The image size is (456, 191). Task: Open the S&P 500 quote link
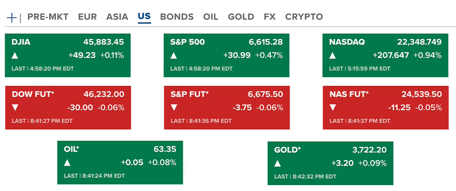pyautogui.click(x=188, y=42)
